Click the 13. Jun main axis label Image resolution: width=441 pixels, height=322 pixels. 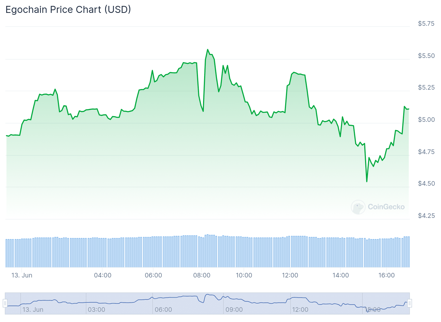click(x=22, y=275)
